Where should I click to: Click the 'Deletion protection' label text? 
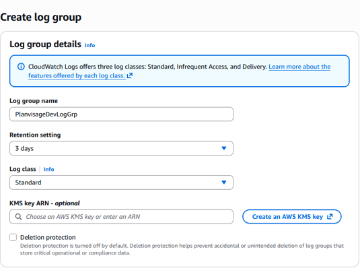[48, 238]
